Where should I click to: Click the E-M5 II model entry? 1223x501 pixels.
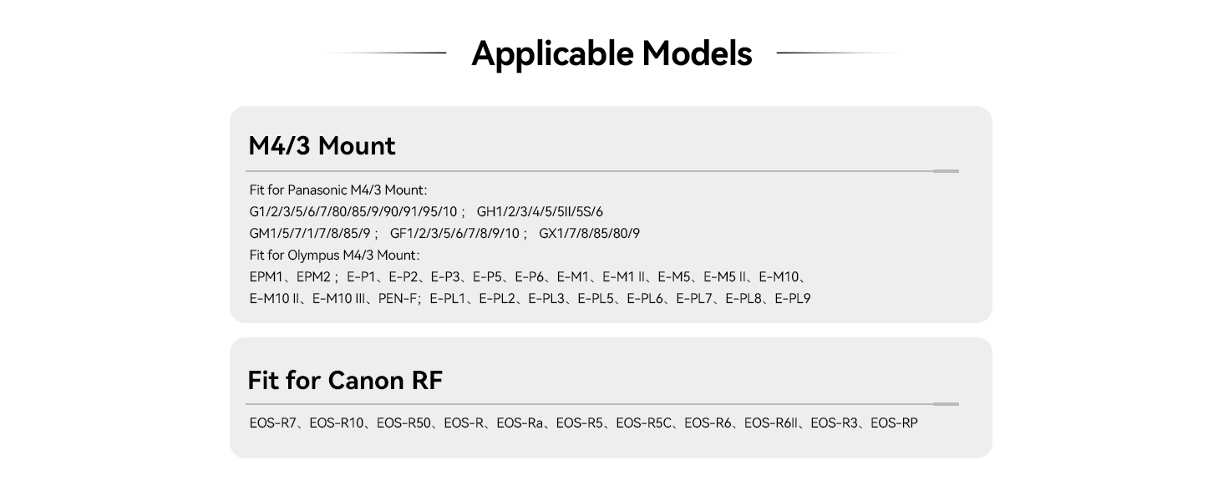[725, 277]
